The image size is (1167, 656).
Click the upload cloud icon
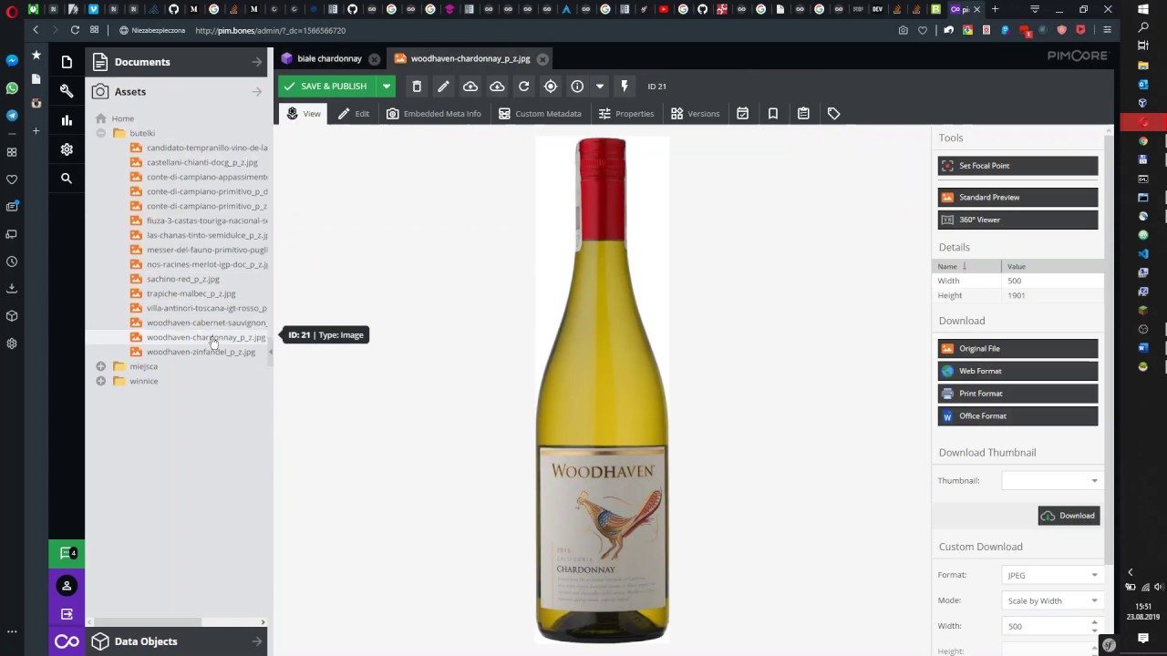pyautogui.click(x=470, y=87)
